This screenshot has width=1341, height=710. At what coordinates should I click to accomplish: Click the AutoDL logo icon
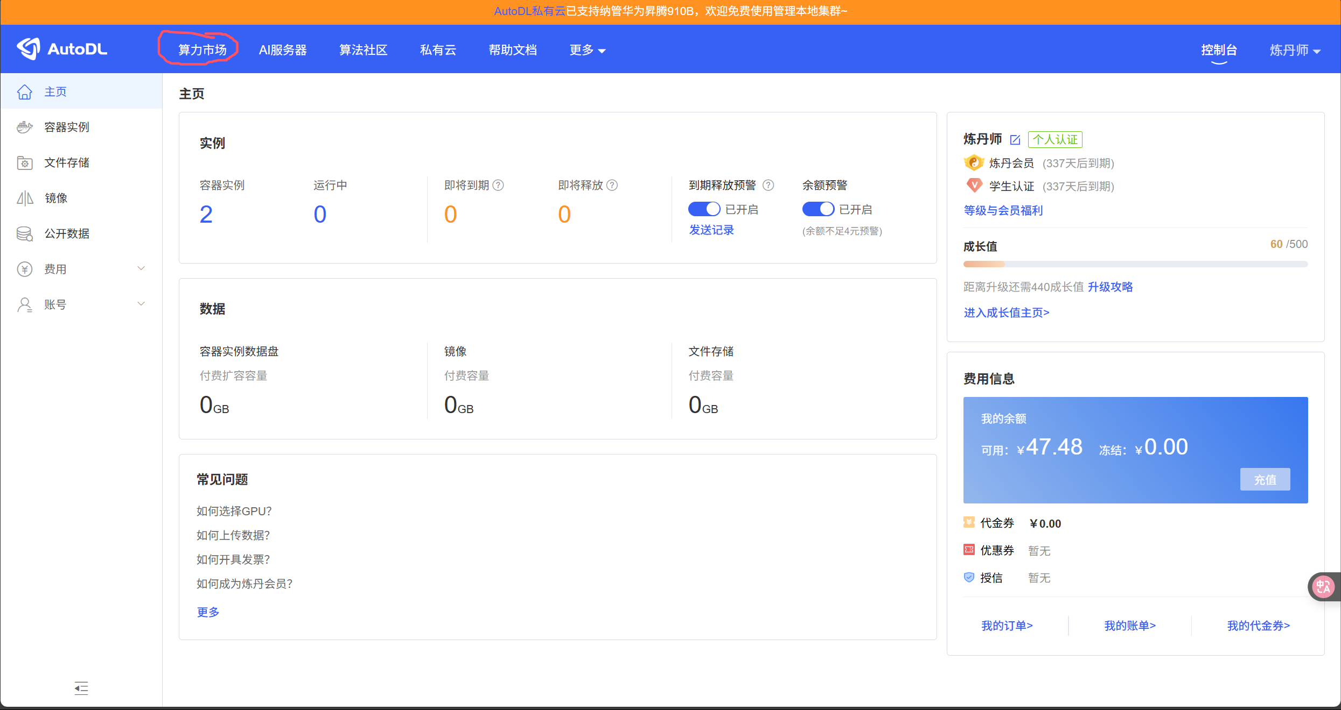coord(28,49)
